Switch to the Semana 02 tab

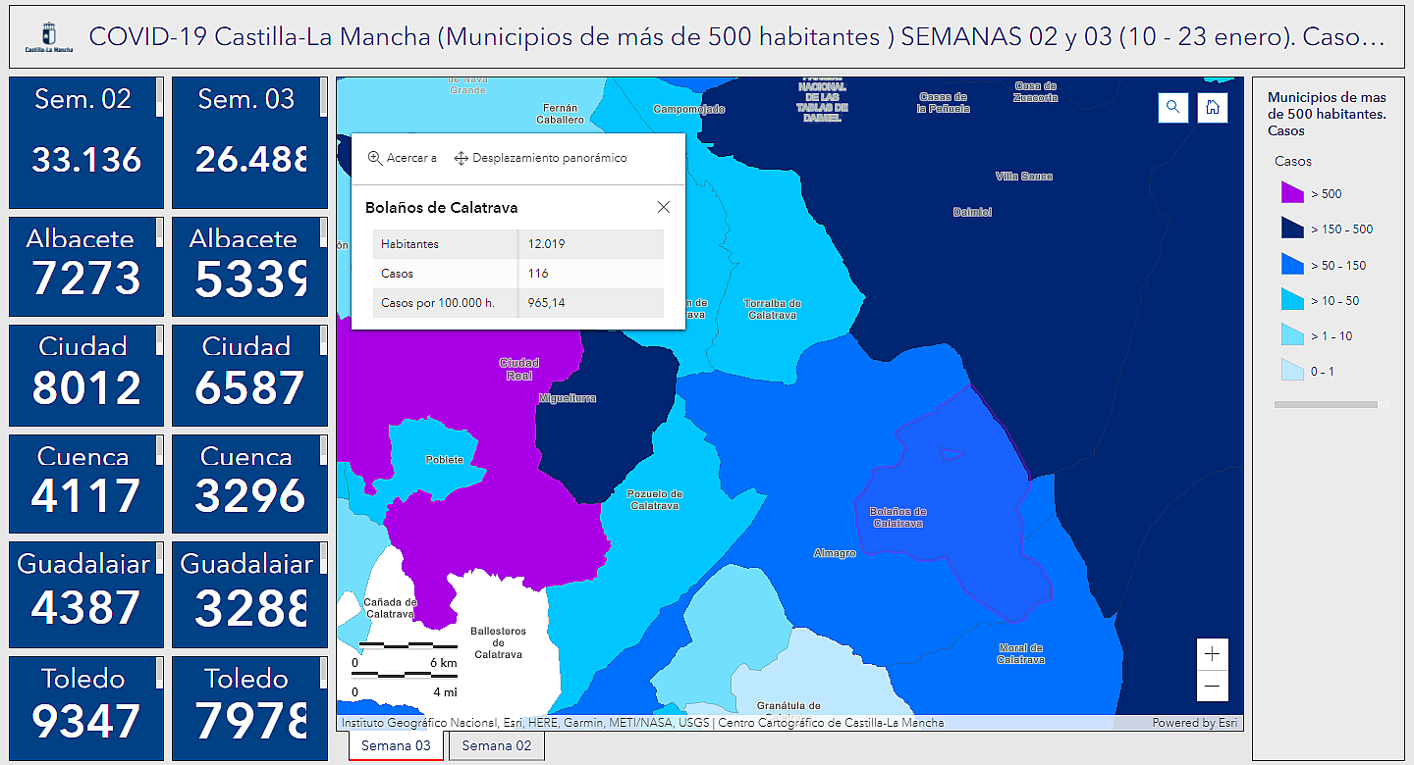(496, 745)
